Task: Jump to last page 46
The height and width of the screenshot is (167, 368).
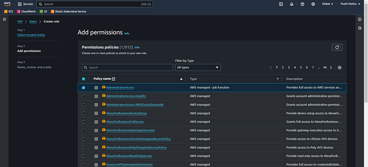Action: [325, 68]
